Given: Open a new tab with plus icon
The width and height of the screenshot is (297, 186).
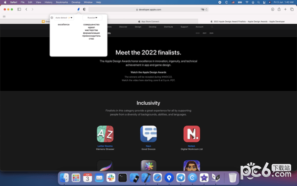Looking at the screenshot, I should (285, 9).
